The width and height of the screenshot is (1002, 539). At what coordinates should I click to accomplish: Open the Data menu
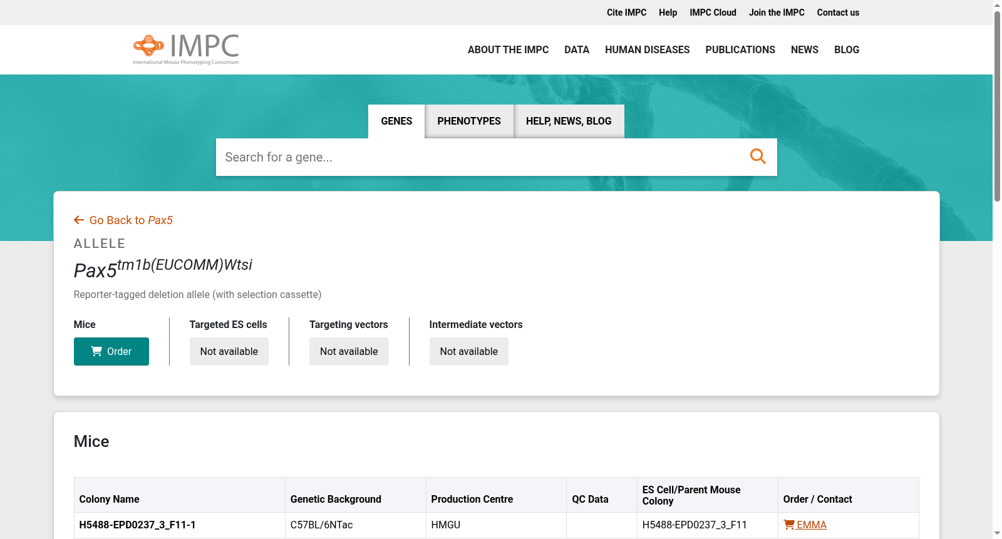click(x=576, y=49)
